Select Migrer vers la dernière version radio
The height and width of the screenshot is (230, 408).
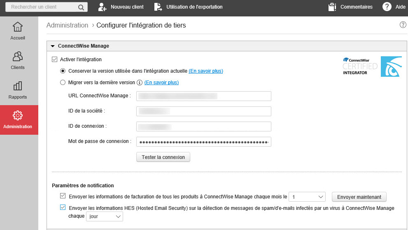pos(63,83)
